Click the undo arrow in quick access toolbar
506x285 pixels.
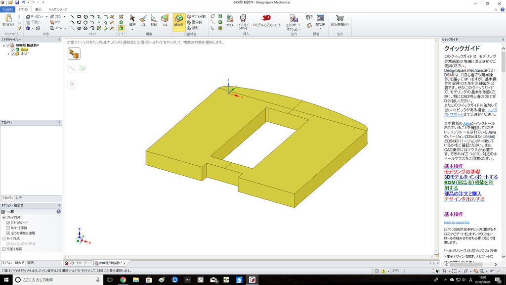point(24,2)
